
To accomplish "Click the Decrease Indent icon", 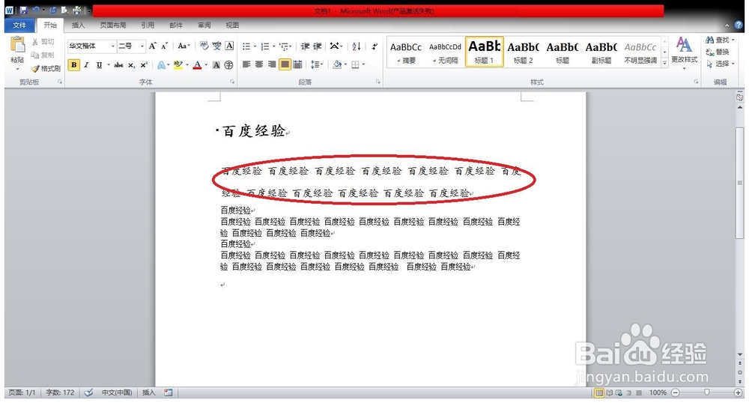I will pyautogui.click(x=305, y=46).
